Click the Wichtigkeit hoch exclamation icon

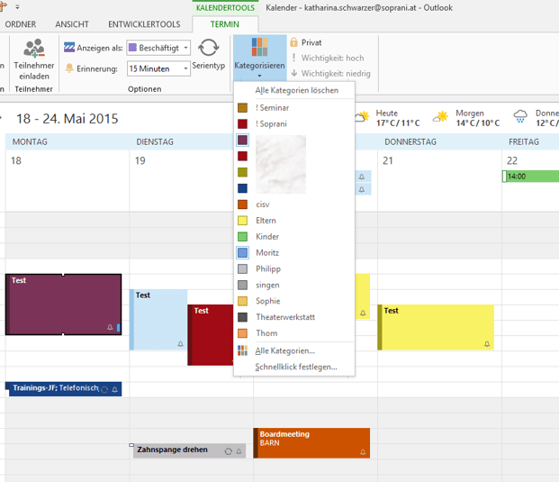[x=293, y=58]
